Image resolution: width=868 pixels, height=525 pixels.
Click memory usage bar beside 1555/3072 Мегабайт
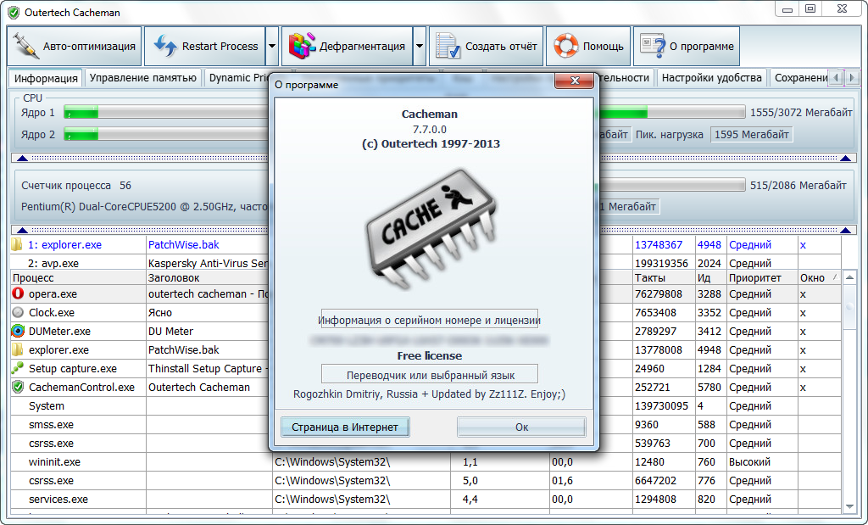click(x=671, y=113)
